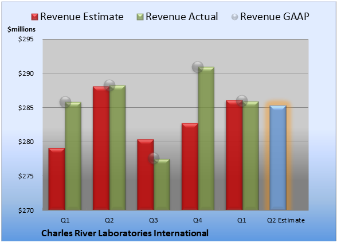This screenshot has height=242, width=337.
Task: Click the 'Q2 Estimate' x-axis label
Action: [x=286, y=220]
